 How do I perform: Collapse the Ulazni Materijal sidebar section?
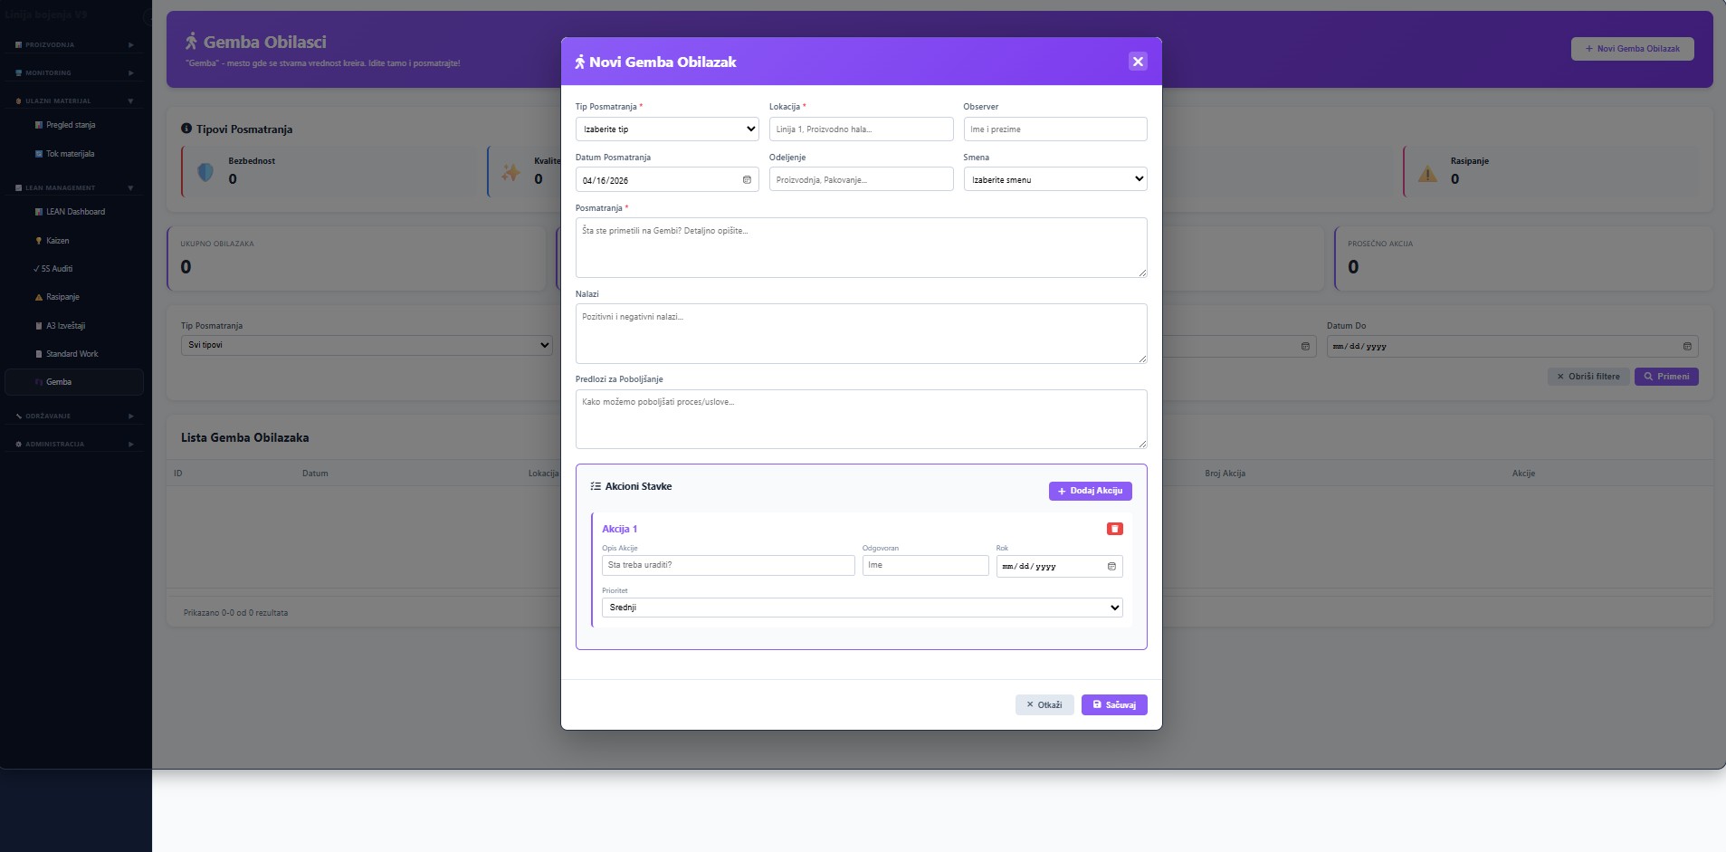coord(74,101)
